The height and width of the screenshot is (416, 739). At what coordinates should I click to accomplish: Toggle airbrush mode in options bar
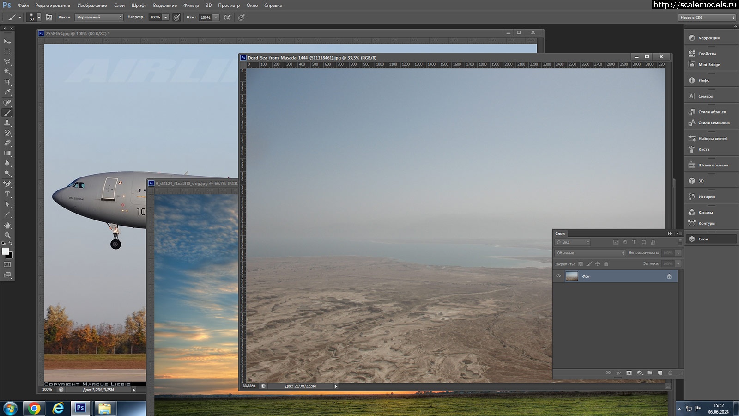227,17
